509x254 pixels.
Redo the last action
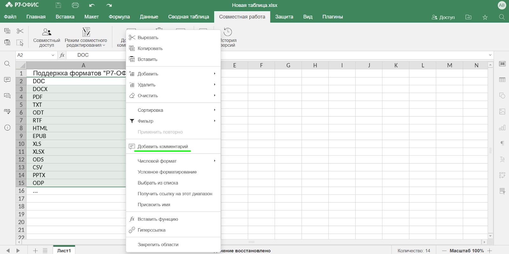(109, 5)
